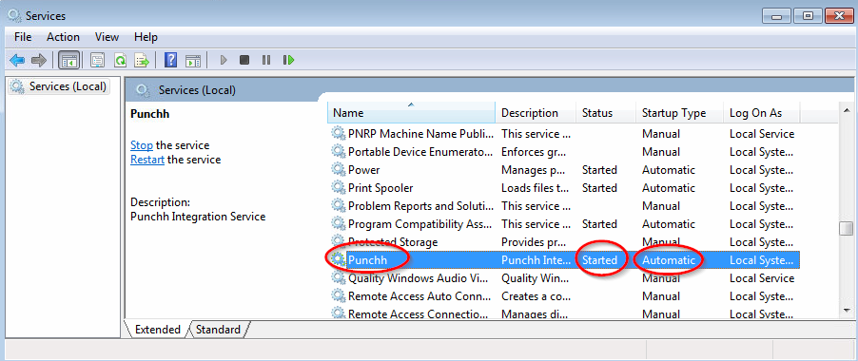Click the Pause Service icon

266,60
